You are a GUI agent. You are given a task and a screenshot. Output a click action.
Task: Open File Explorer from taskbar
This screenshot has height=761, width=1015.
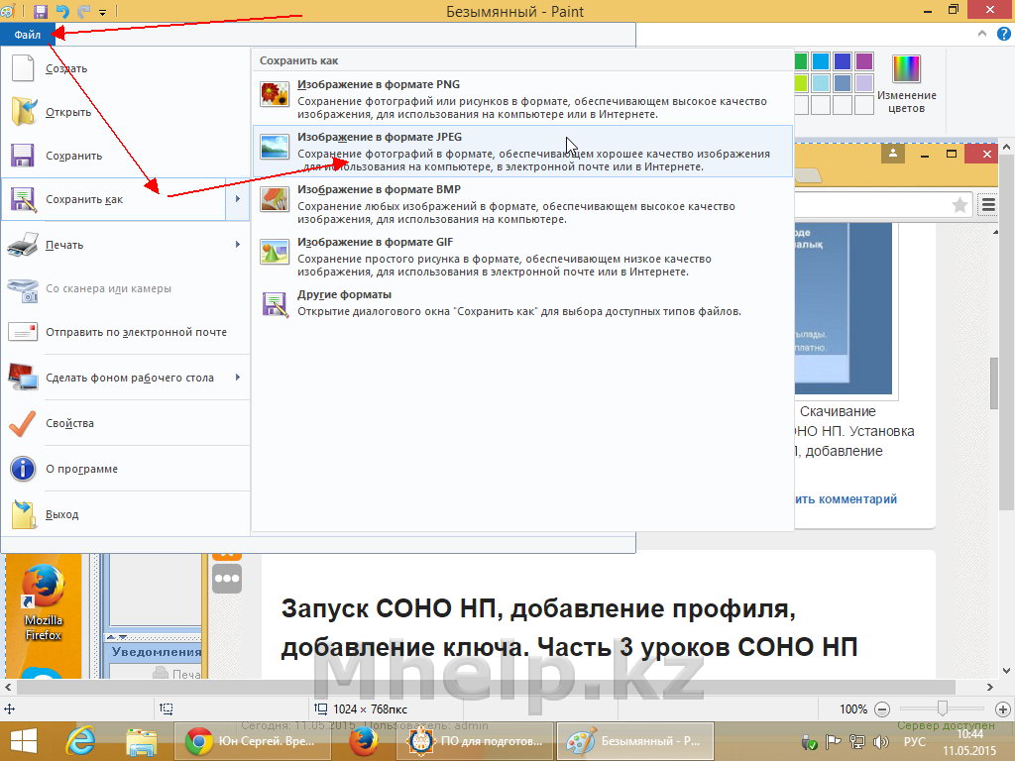(x=141, y=741)
